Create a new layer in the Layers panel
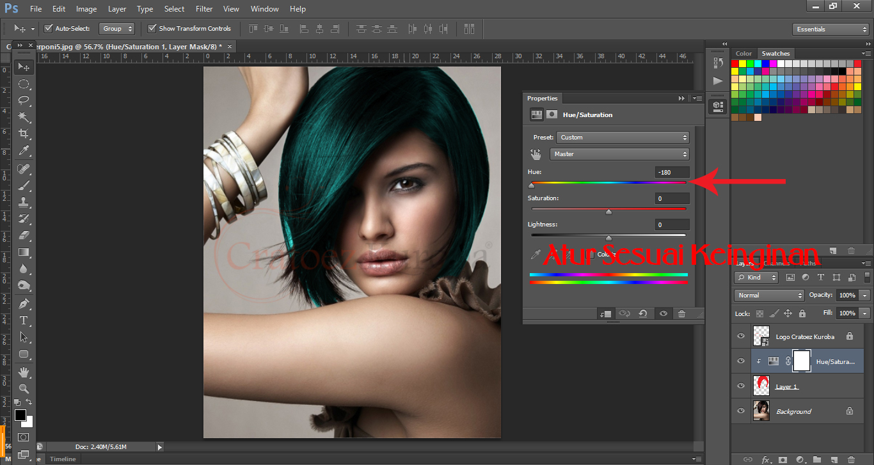Image resolution: width=874 pixels, height=465 pixels. pyautogui.click(x=833, y=459)
